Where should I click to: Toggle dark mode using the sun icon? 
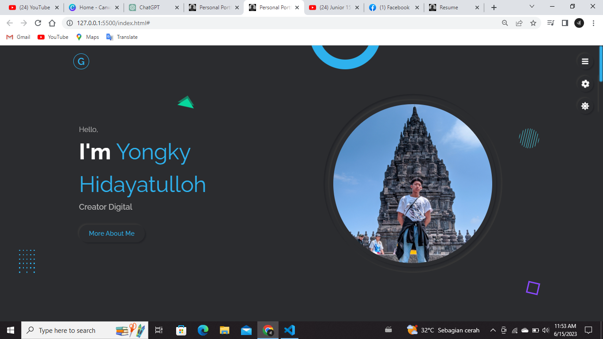(x=585, y=106)
